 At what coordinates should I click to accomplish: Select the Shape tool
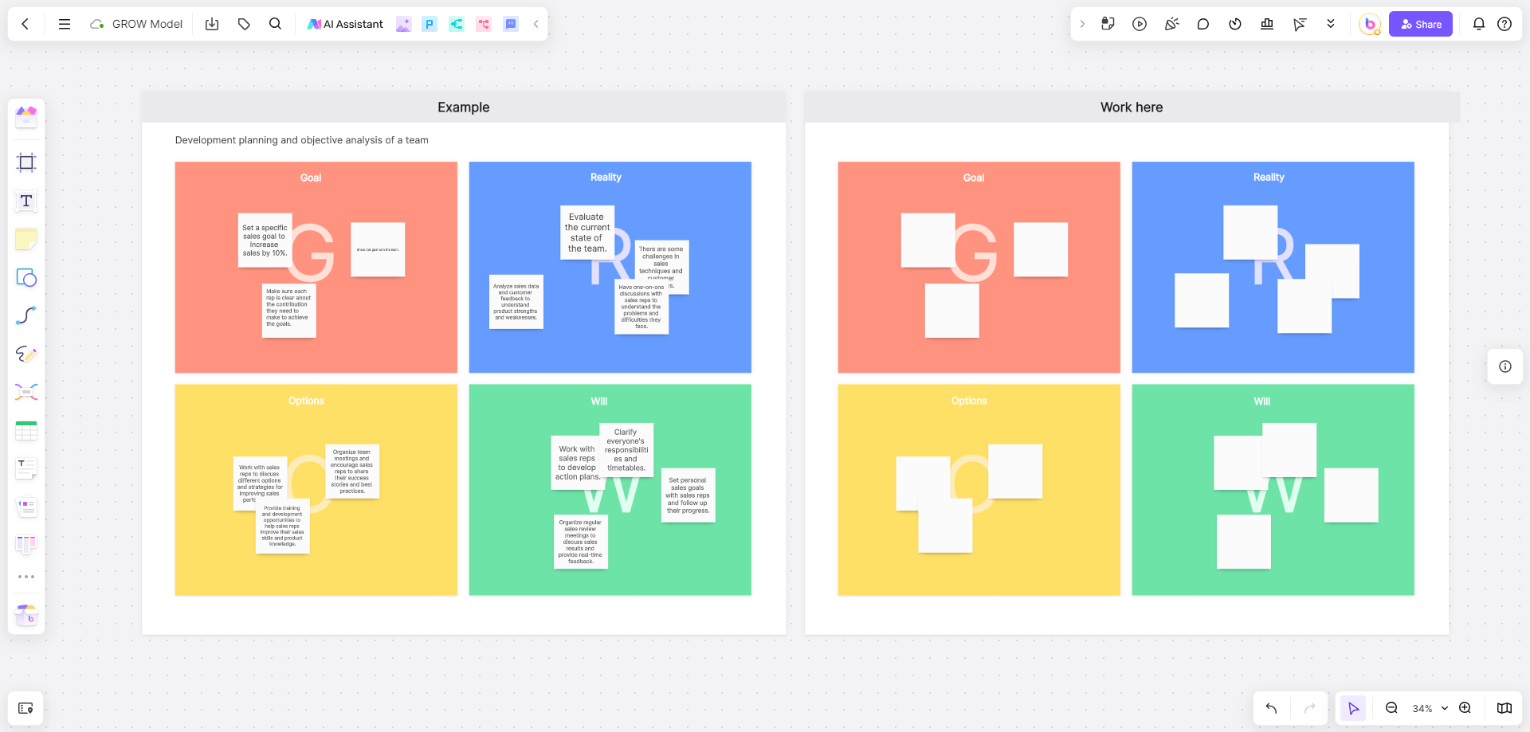[x=26, y=277]
